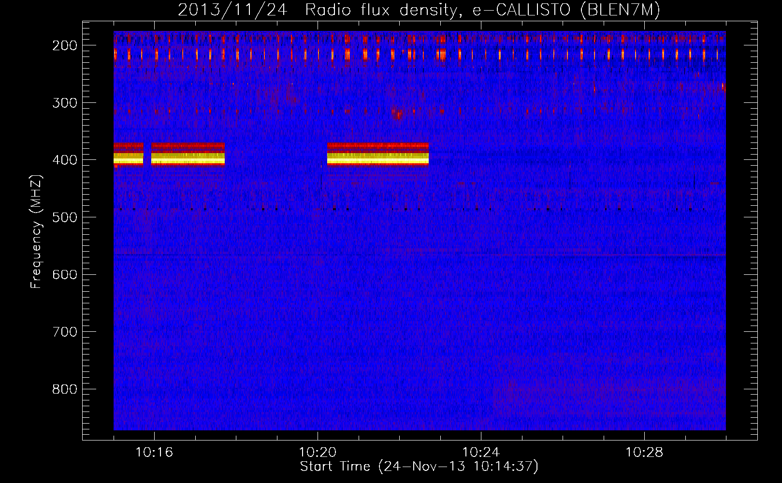Click the 10:20 time tick label
782x483 pixels.
pyautogui.click(x=318, y=453)
